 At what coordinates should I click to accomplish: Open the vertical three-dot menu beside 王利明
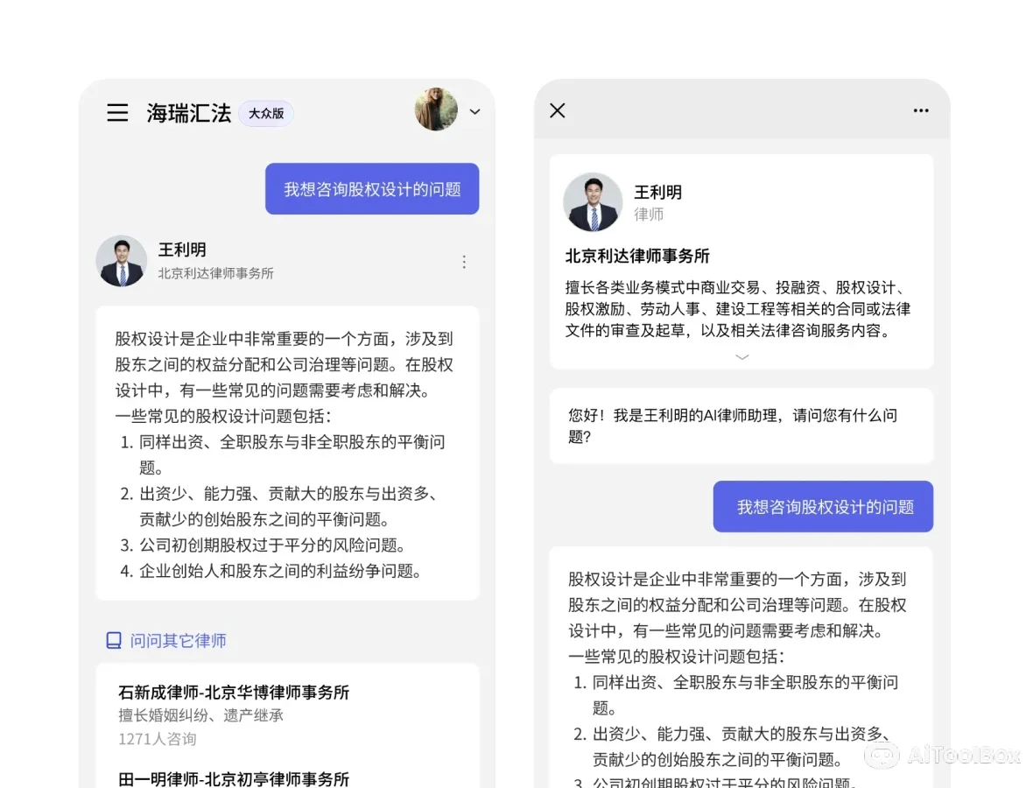point(464,262)
